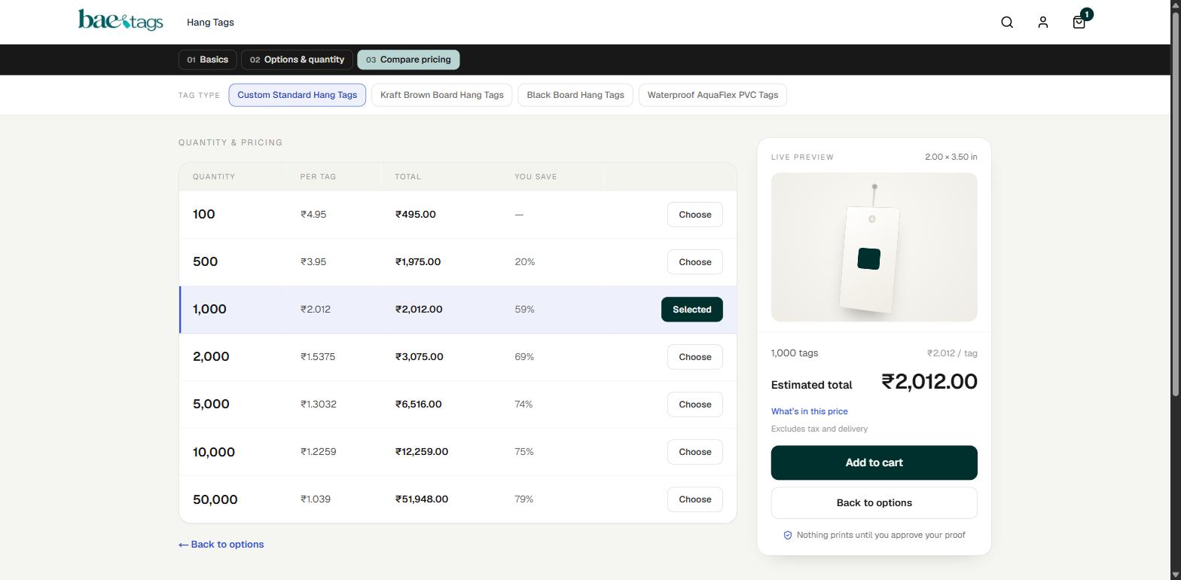Click the ₹1.2259 per tag price
This screenshot has width=1181, height=580.
pos(318,452)
